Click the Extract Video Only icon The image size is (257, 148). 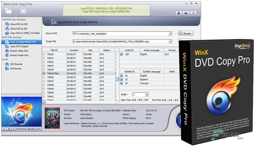coord(7,51)
